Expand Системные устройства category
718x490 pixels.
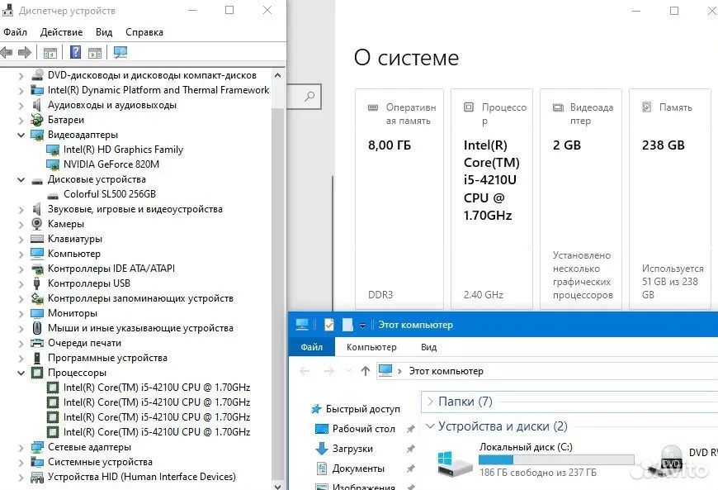coord(21,462)
